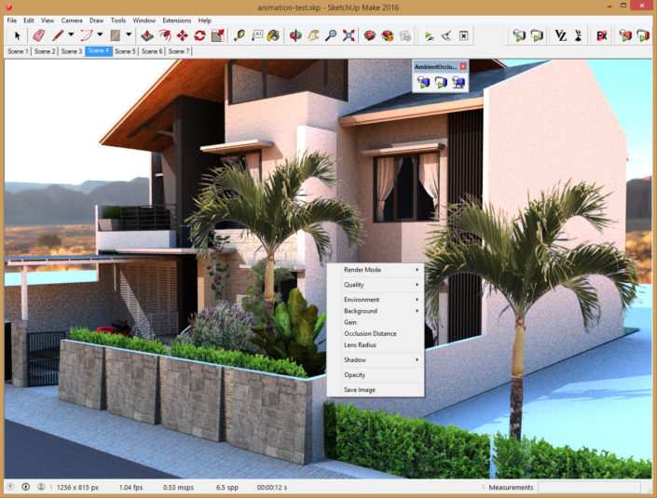The width and height of the screenshot is (657, 498).
Task: Switch to the Scene 6 tab
Action: coord(152,51)
